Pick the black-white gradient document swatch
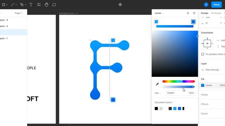Viewport: 225px width, 126px height. (x=184, y=108)
